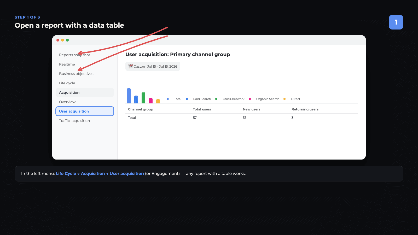Click the green window maximize dot
Image resolution: width=418 pixels, height=235 pixels.
(67, 40)
